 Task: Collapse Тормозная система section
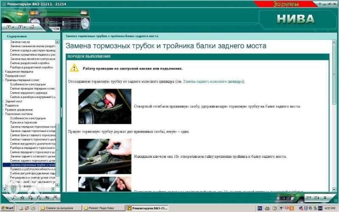[x=19, y=114]
